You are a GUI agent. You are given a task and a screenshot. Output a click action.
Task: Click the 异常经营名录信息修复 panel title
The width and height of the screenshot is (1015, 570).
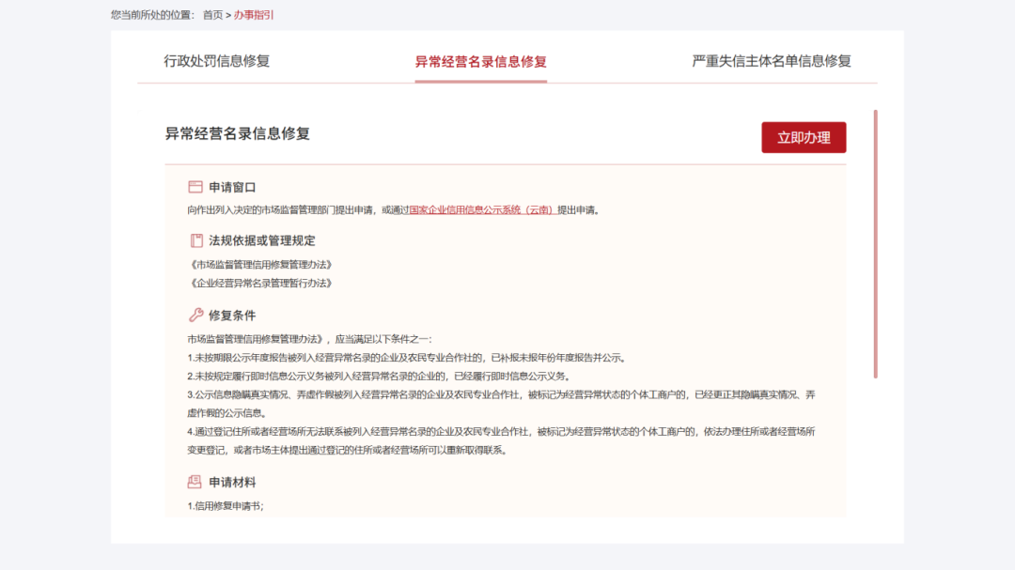coord(238,134)
